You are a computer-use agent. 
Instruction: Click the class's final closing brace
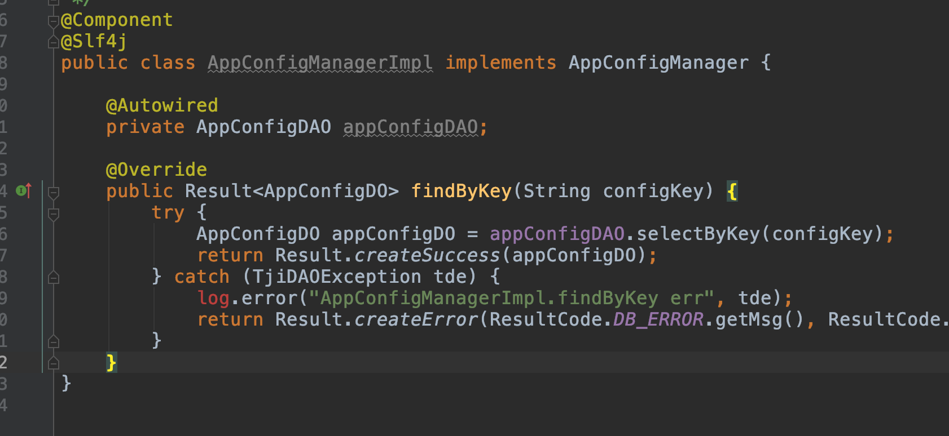66,384
